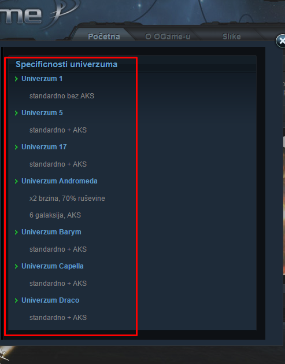Select the Univerzum Andromeda link
Screen dimensions: 285x364
[x=60, y=181]
